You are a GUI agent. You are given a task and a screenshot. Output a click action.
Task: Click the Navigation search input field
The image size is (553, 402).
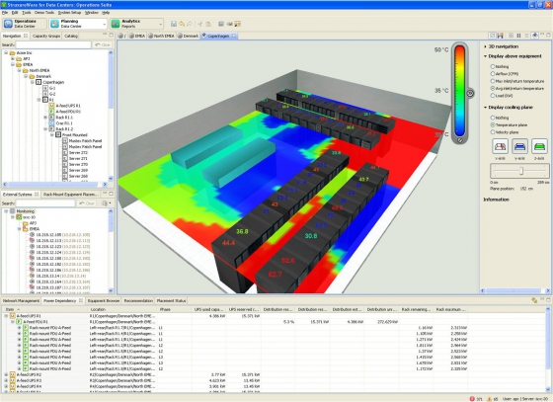53,44
